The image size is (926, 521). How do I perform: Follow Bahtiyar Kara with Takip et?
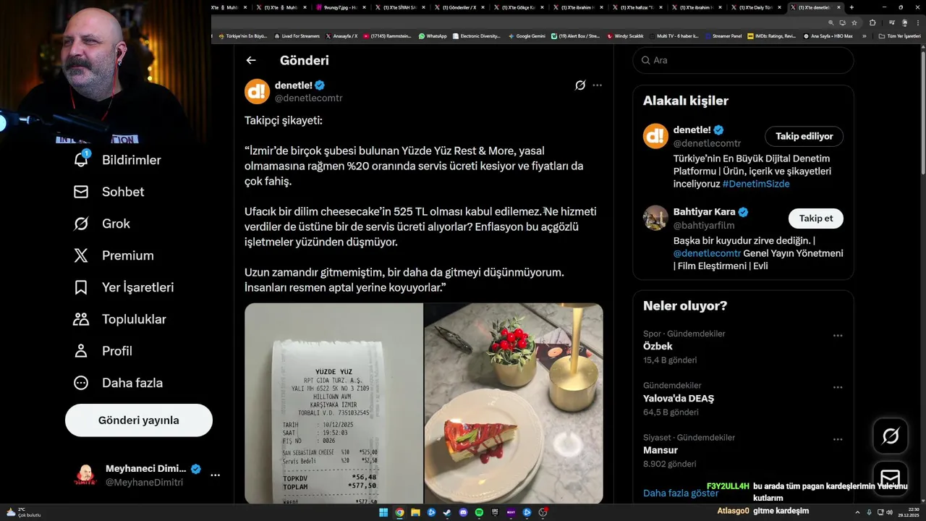coord(815,219)
